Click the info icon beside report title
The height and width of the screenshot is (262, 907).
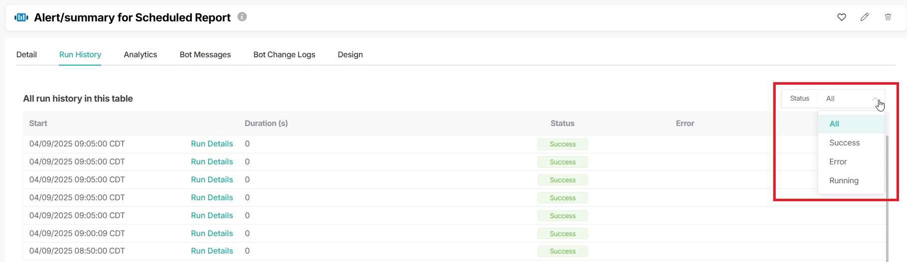(x=242, y=17)
